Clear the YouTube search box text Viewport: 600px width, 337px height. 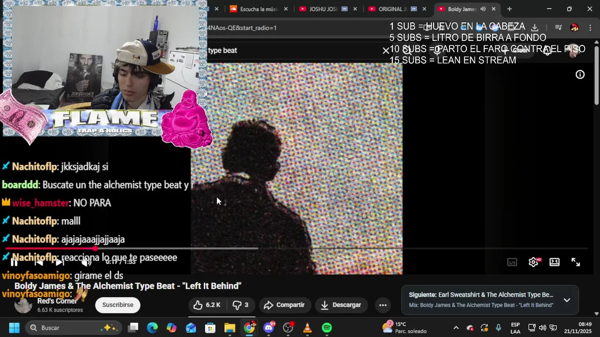point(386,50)
